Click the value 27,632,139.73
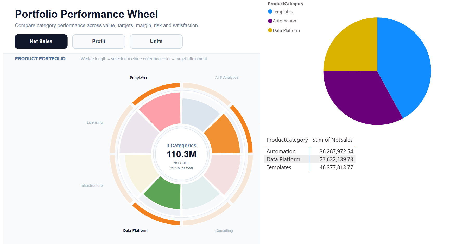 pos(336,159)
